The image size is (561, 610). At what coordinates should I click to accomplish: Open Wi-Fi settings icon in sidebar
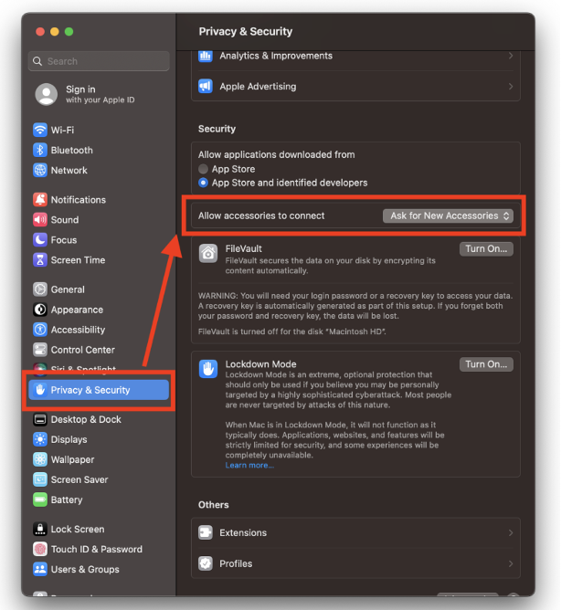(x=40, y=130)
